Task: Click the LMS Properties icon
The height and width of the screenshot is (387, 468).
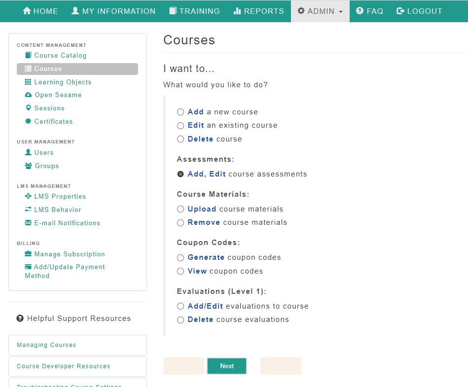Action: (28, 196)
